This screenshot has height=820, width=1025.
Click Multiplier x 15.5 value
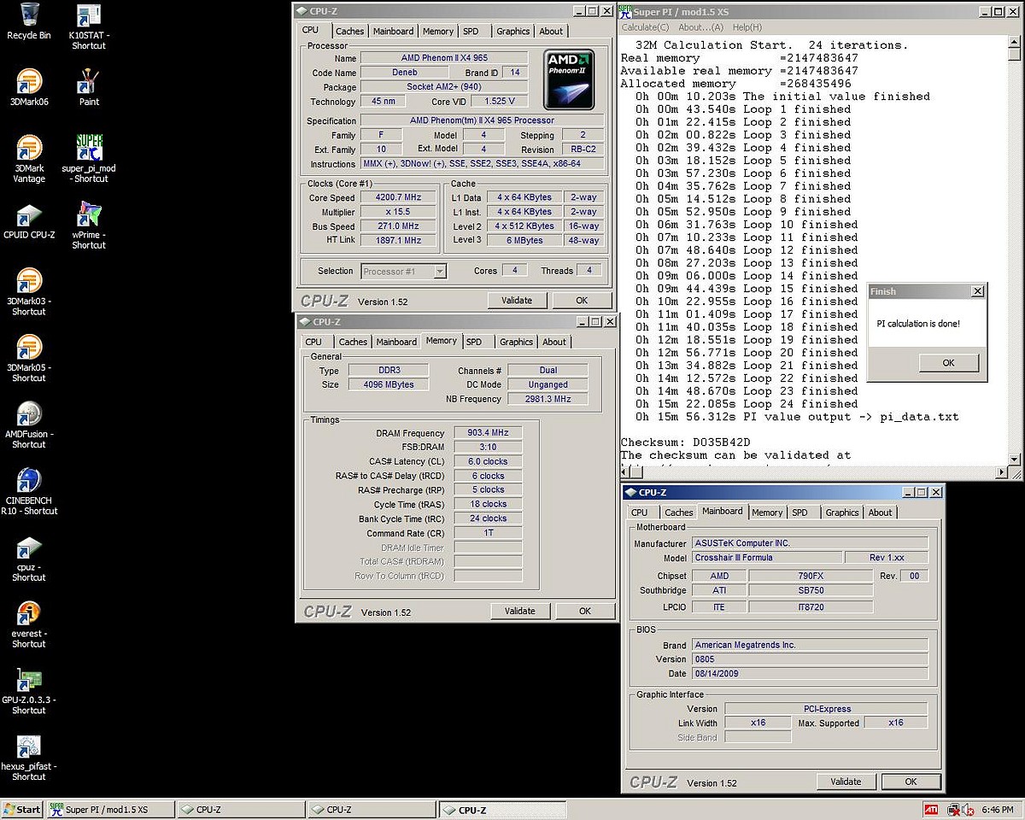(x=398, y=212)
